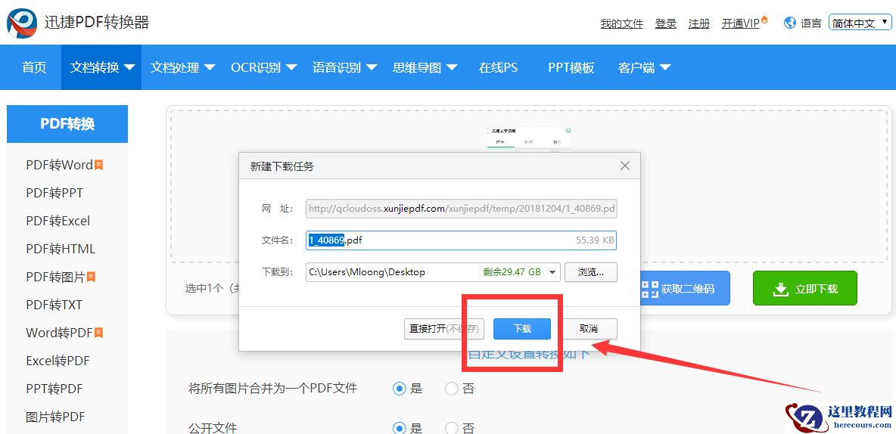Viewport: 896px width, 434px height.
Task: Select PDF转Word in sidebar
Action: (x=60, y=165)
